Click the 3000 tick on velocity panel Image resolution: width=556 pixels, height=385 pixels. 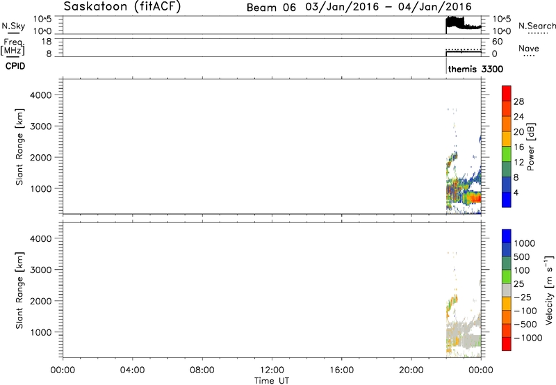tap(41, 270)
